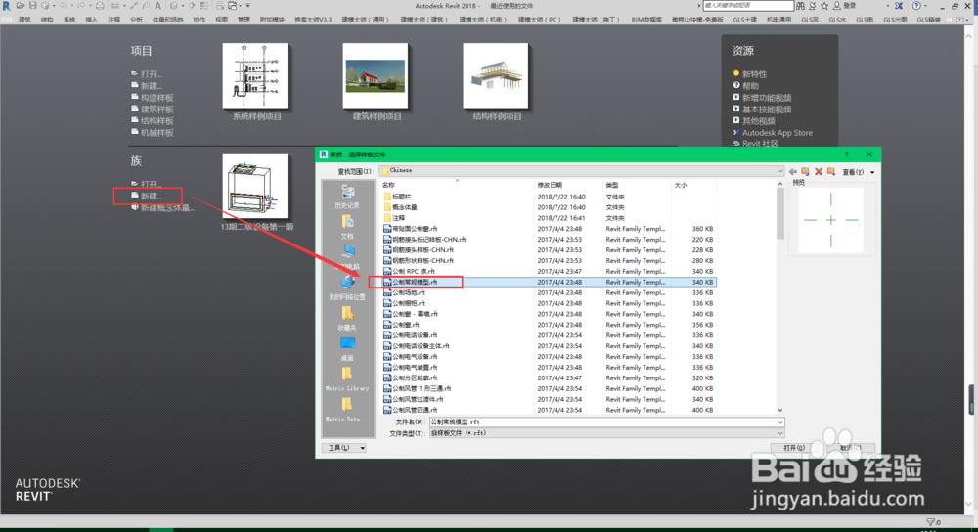The image size is (978, 532).
Task: Select file 公制常规模型.rft in list
Action: click(415, 282)
